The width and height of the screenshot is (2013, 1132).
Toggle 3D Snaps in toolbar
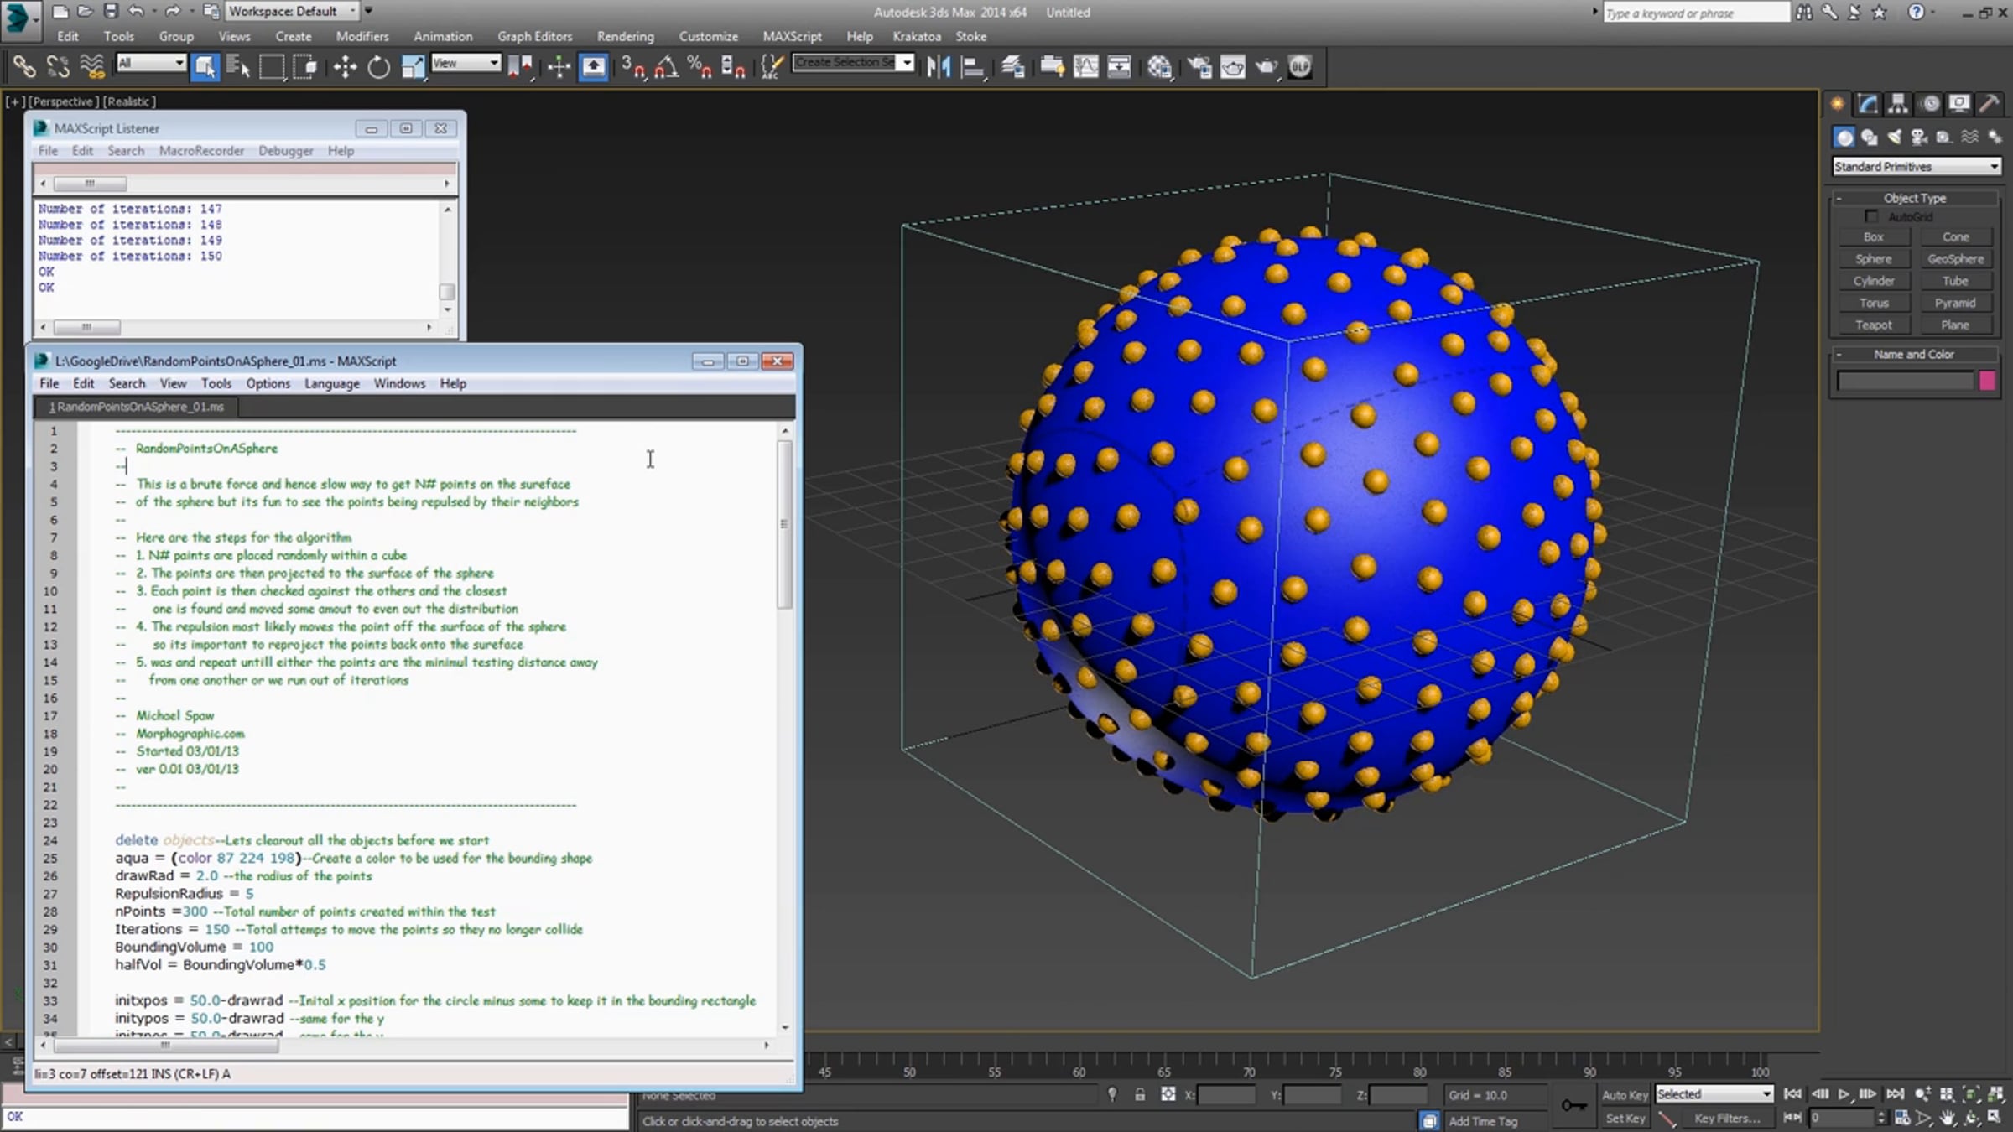[633, 66]
